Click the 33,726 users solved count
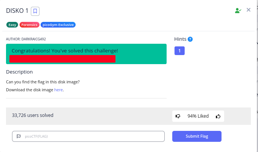This screenshot has width=258, height=152. point(33,115)
